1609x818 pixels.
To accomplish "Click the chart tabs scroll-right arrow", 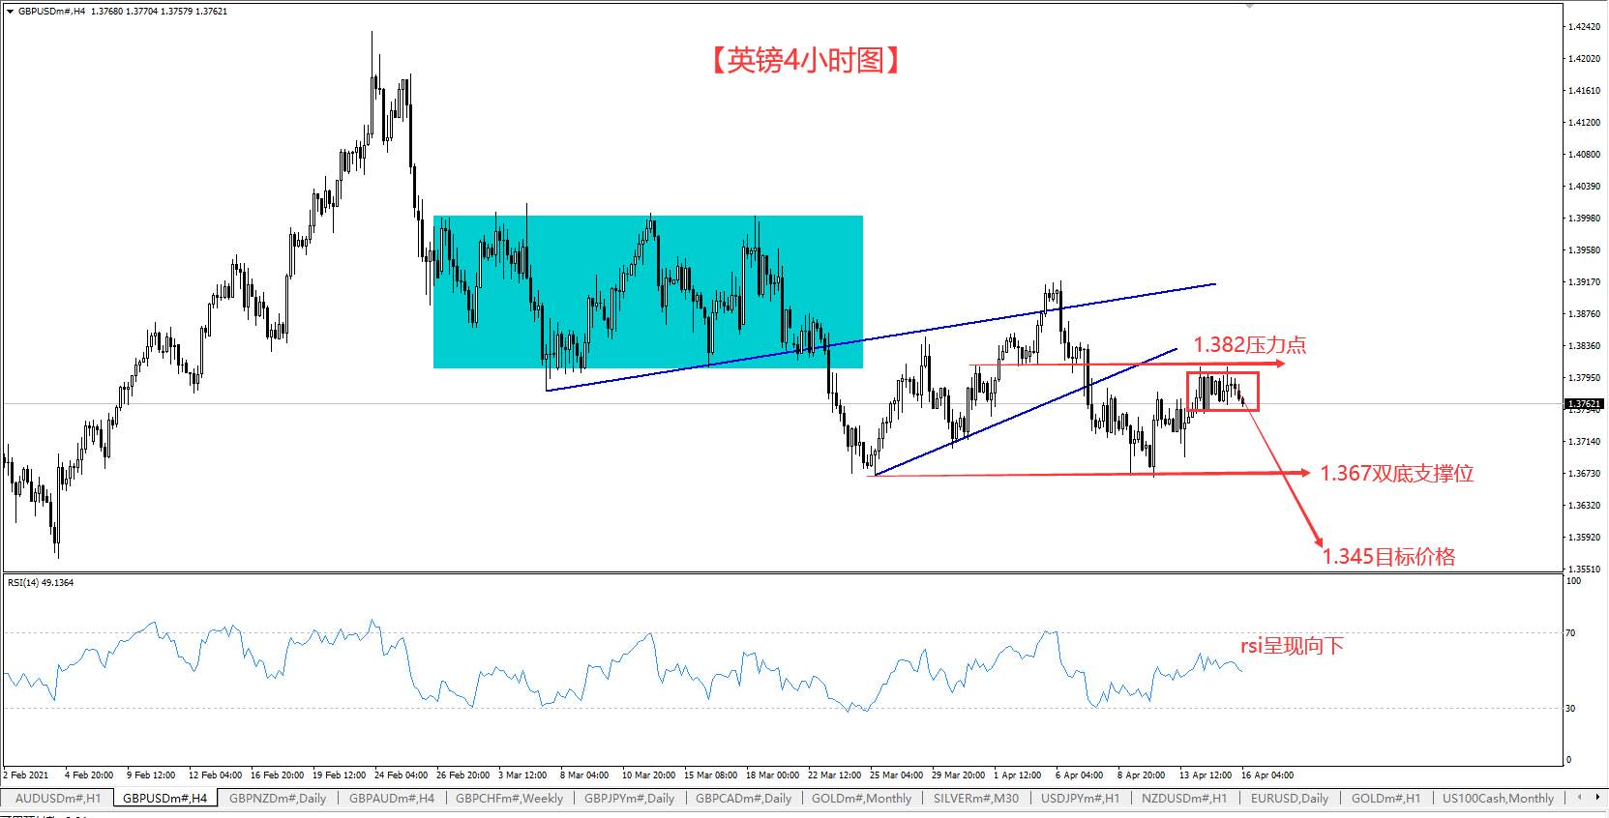I will click(x=1596, y=798).
